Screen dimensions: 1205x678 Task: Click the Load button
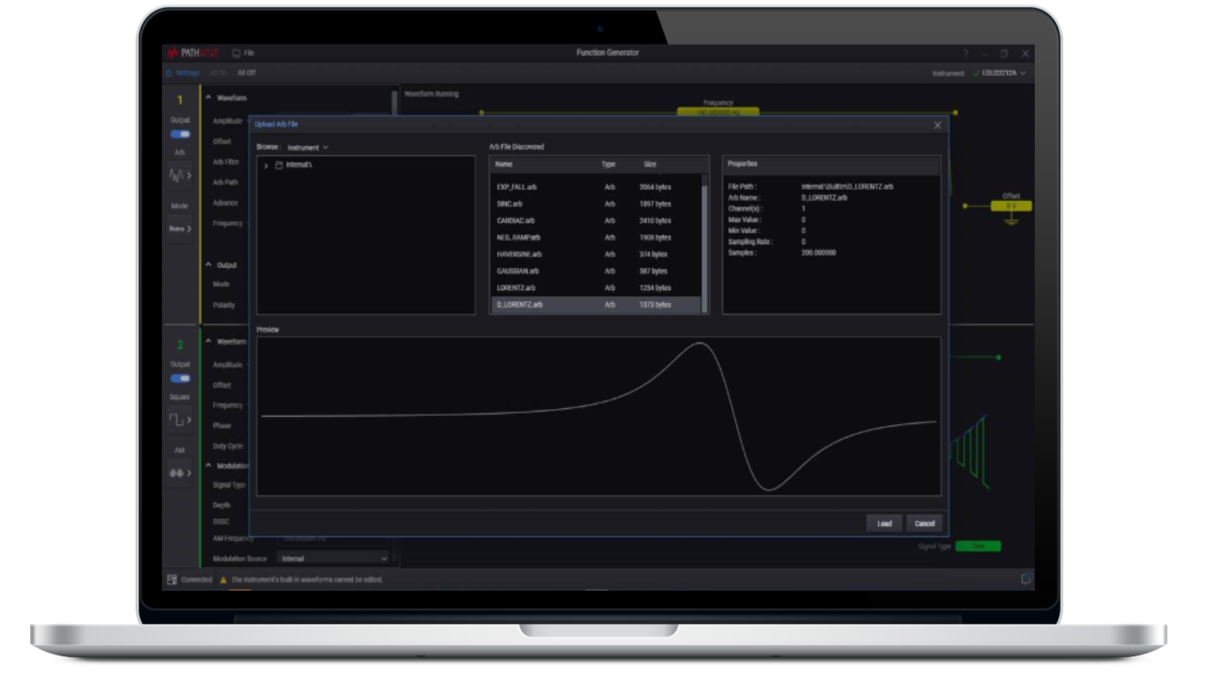(x=884, y=524)
